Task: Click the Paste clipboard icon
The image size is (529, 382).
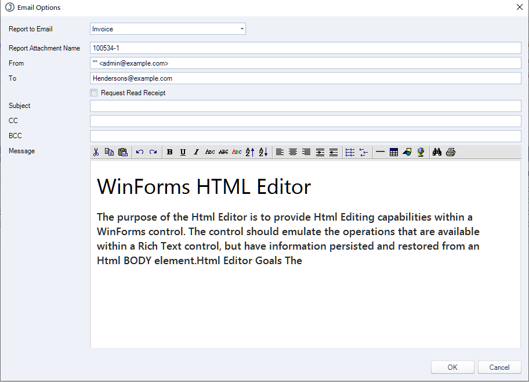Action: tap(122, 152)
